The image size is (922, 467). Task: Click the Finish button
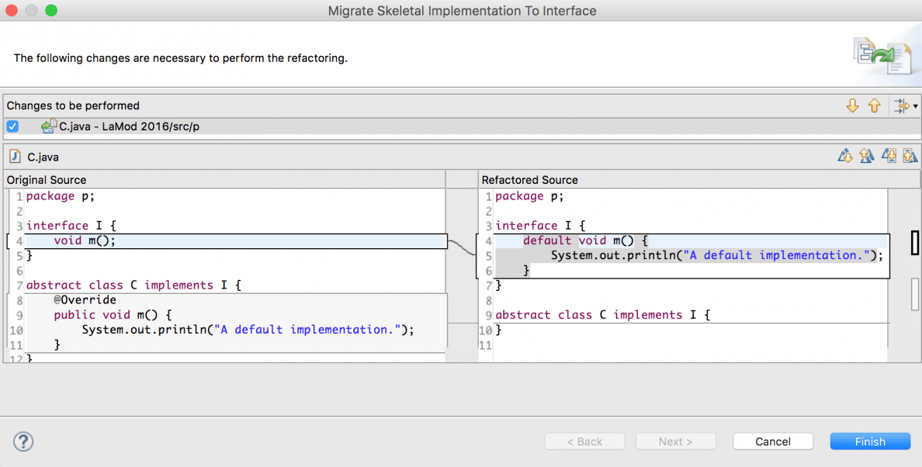(870, 441)
